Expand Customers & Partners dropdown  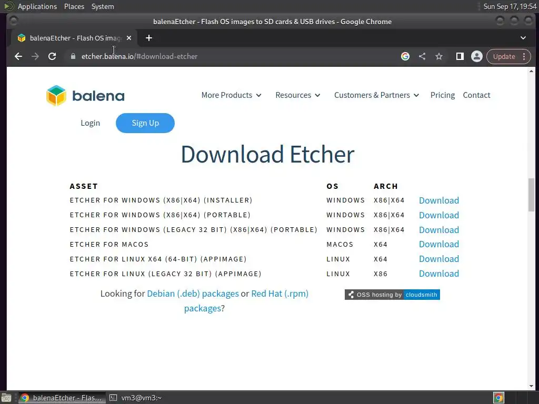coord(377,95)
